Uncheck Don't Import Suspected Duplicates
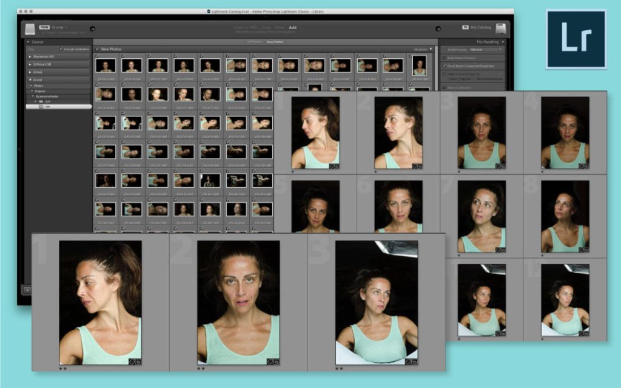621x388 pixels. pos(445,65)
